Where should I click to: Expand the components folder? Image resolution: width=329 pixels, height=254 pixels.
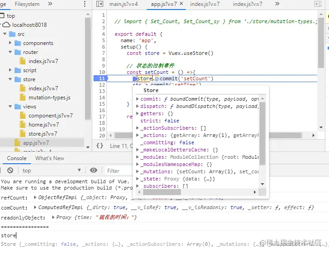10,43
